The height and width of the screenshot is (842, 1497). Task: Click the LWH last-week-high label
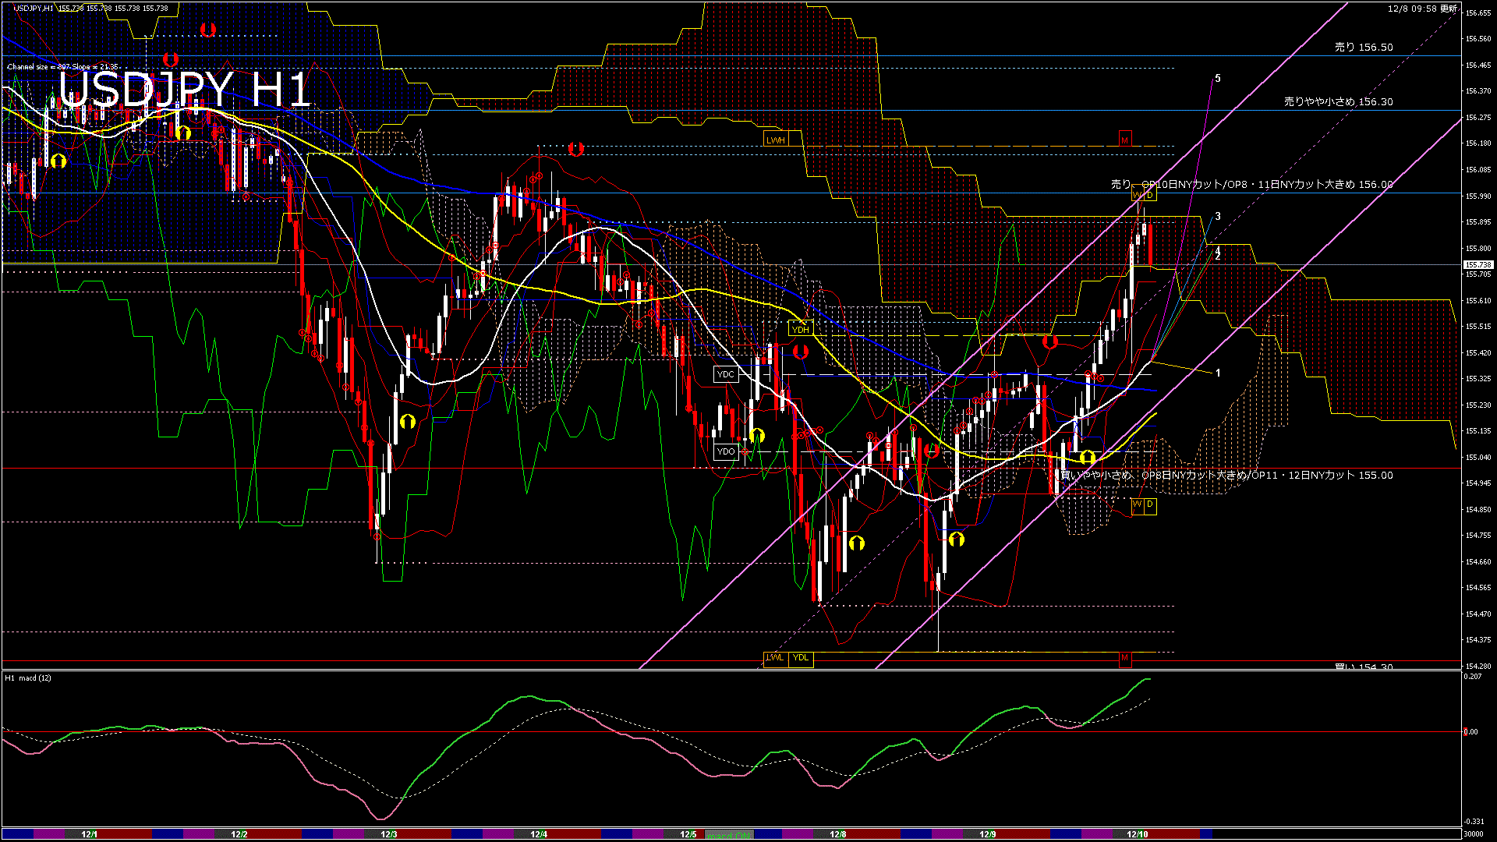click(775, 140)
